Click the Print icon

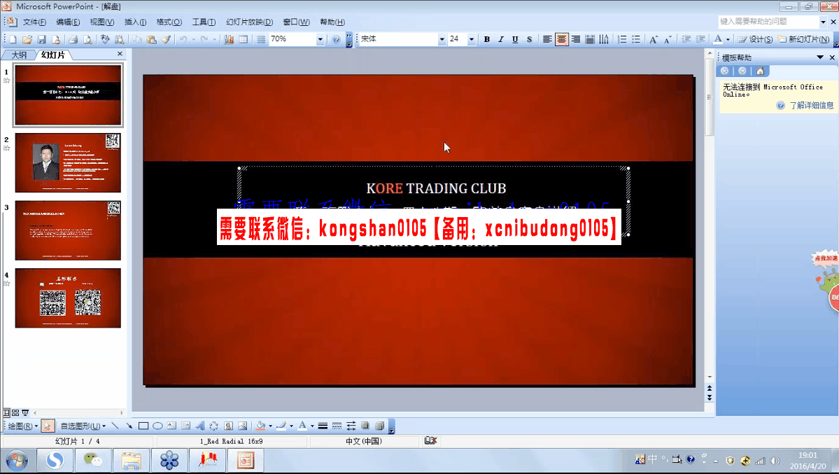73,39
